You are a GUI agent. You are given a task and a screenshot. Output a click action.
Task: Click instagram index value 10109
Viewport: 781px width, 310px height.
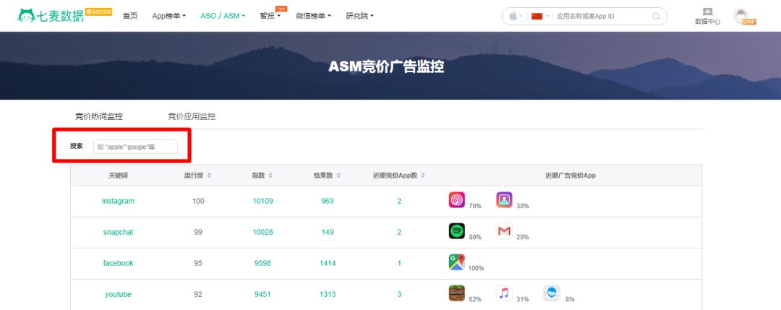[263, 201]
